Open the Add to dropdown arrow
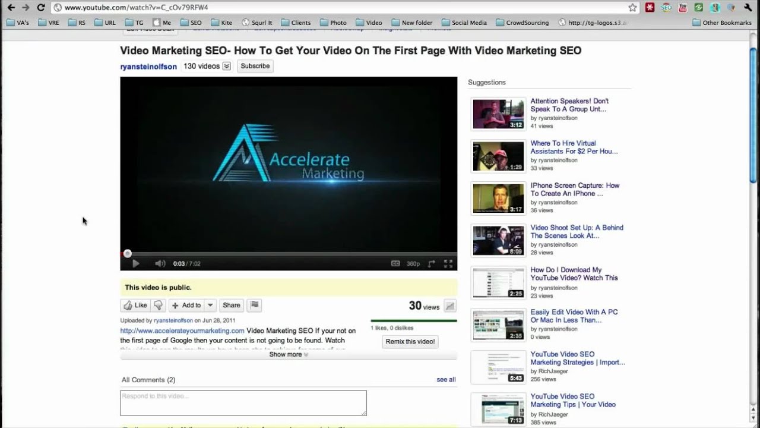Screen dimensions: 760x428 (210, 306)
